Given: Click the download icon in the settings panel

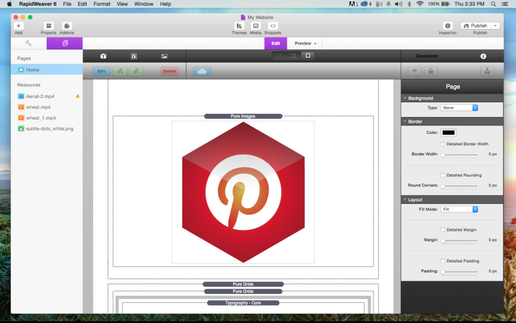Looking at the screenshot, I should tap(488, 71).
